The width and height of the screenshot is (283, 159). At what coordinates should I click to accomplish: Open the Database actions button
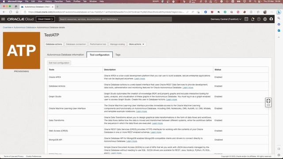[x=54, y=44]
